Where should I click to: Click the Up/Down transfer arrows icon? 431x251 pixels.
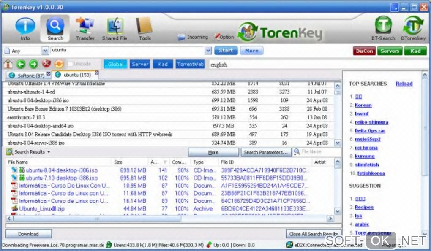click(209, 245)
